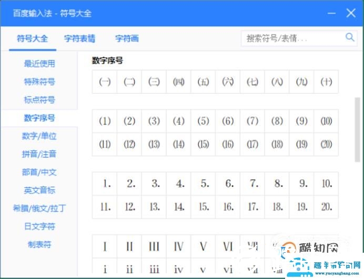
Task: Select the 英文音标 category
Action: [x=39, y=190]
